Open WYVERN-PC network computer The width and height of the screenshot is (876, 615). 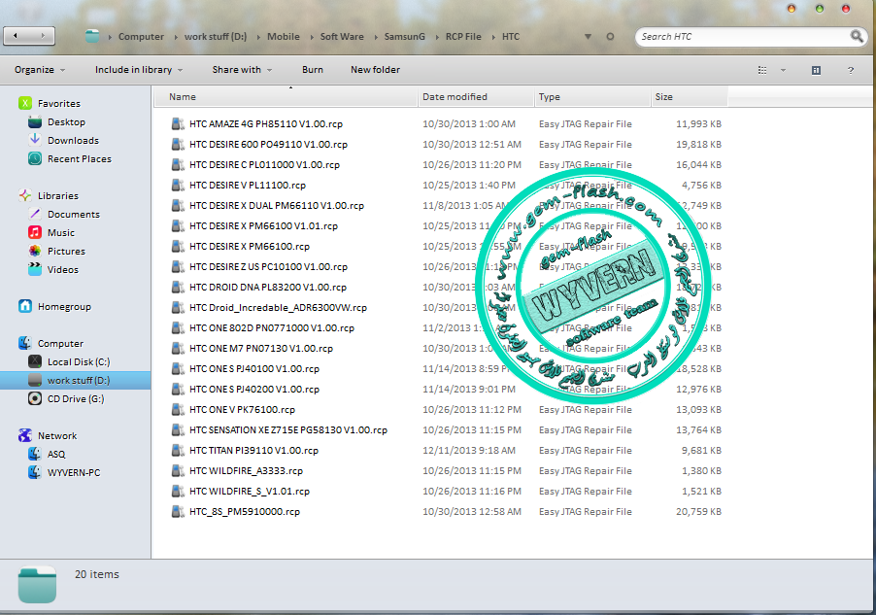point(74,472)
